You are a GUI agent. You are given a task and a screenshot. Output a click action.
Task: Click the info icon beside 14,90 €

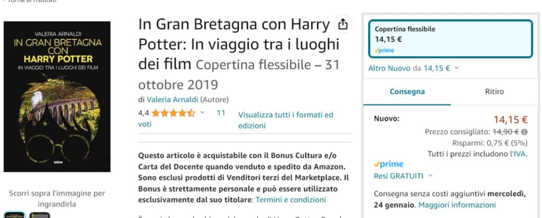pos(525,132)
